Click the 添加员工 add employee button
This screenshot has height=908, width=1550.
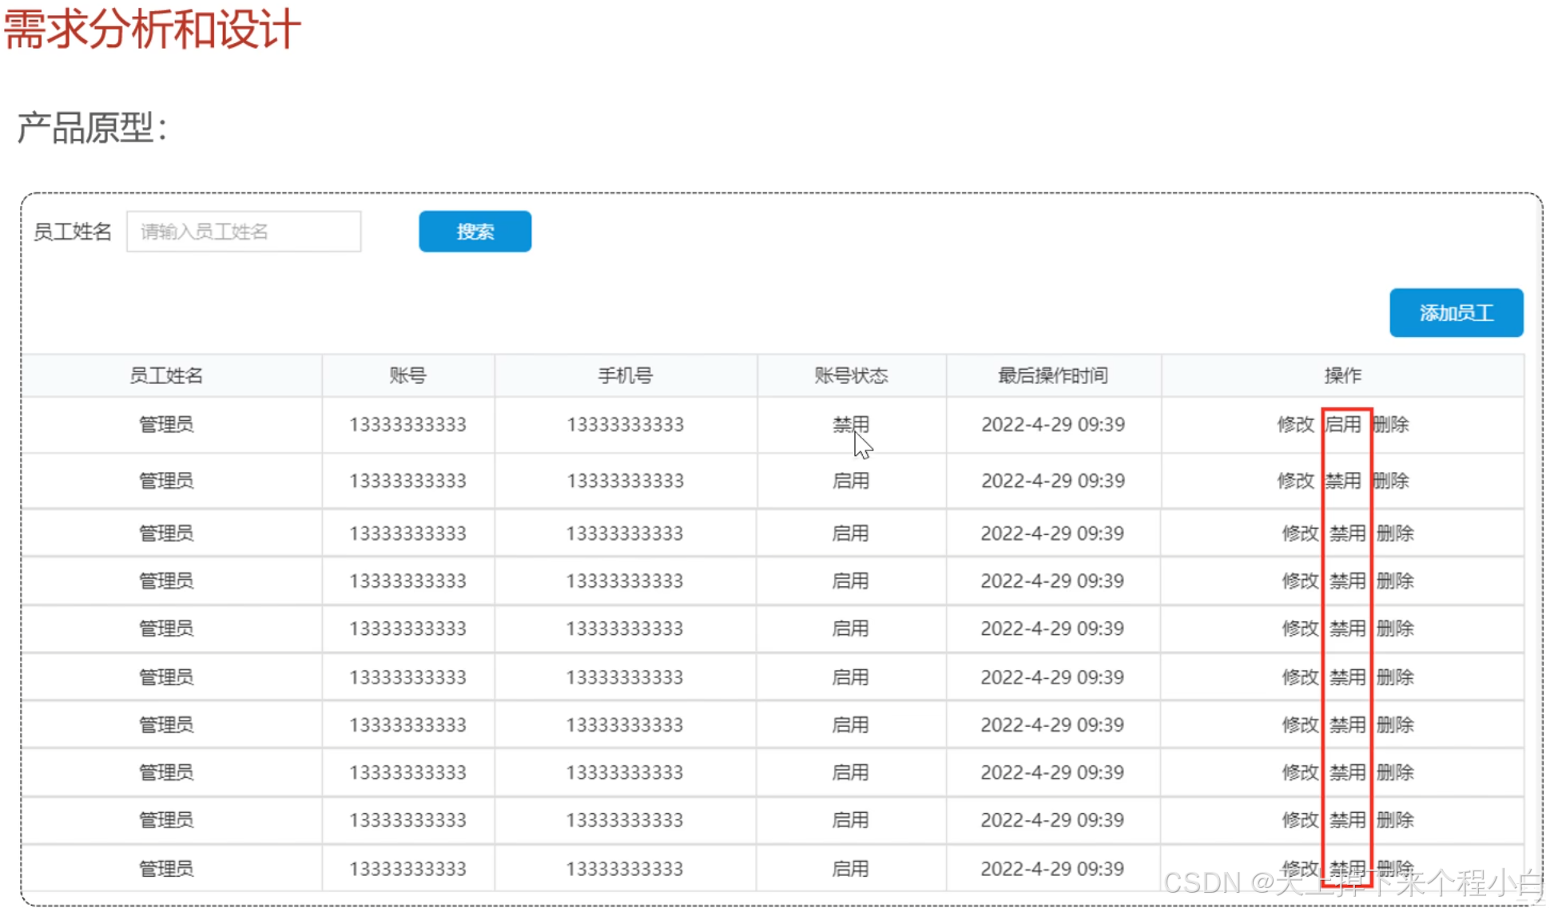1456,313
